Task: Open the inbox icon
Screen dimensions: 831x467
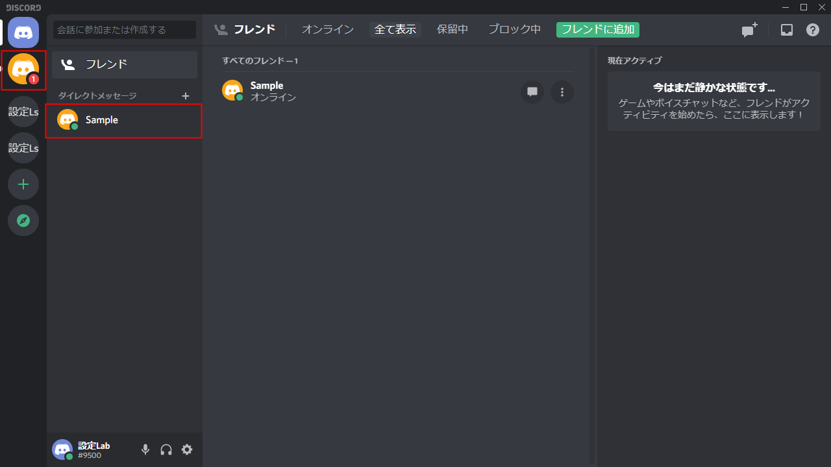Action: [787, 30]
